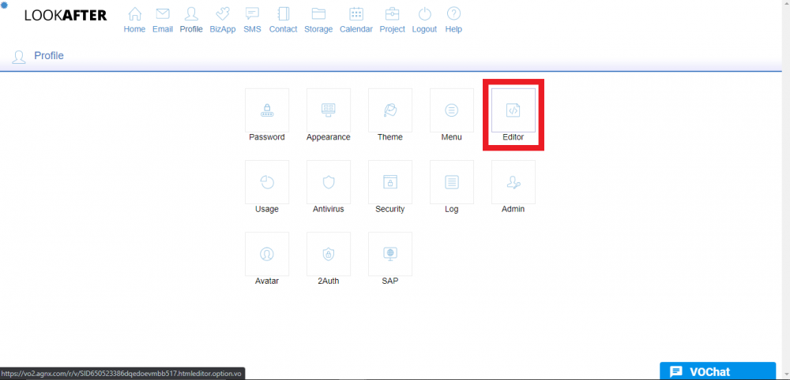The height and width of the screenshot is (380, 790).
Task: Open the Admin user tile
Action: coord(513,182)
